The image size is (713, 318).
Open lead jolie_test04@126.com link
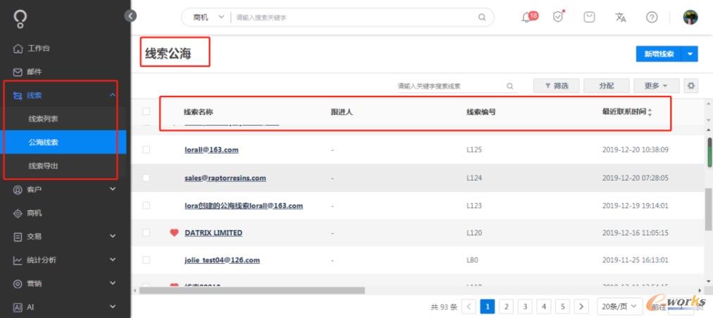(222, 260)
